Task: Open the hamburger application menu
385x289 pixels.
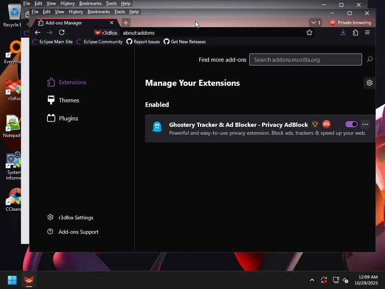Action: click(x=367, y=32)
